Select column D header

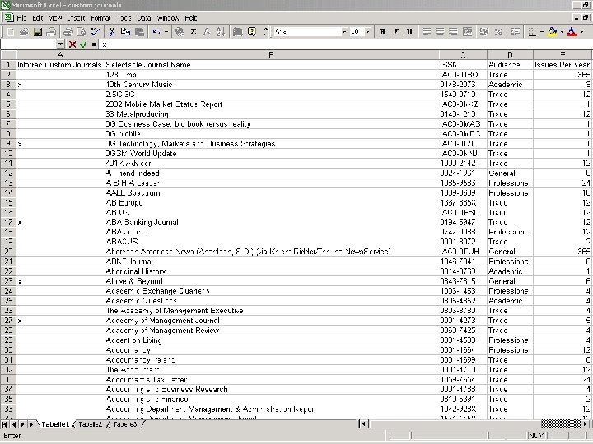coord(510,55)
